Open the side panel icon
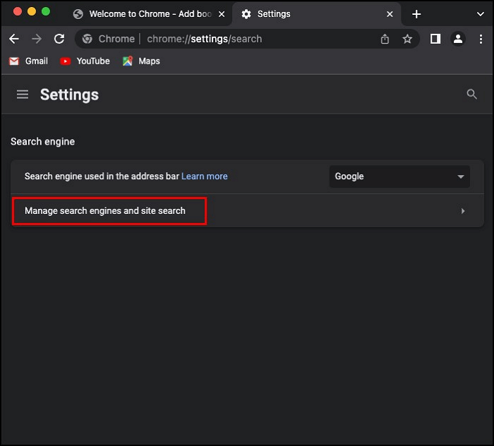Viewport: 494px width, 446px height. click(x=435, y=40)
